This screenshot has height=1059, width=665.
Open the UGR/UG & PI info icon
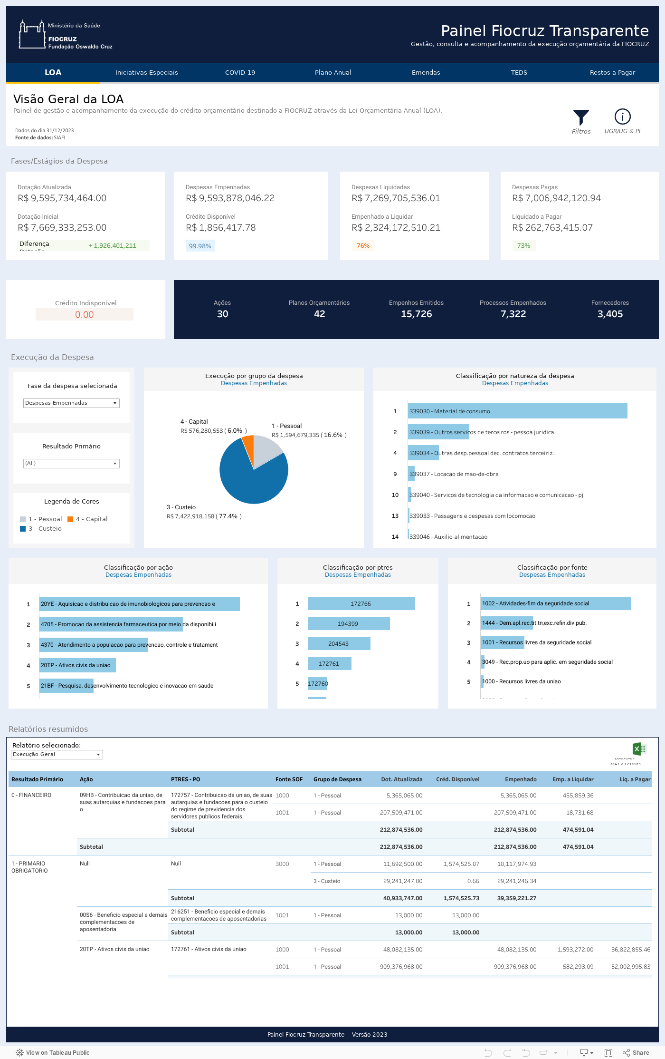[x=622, y=117]
